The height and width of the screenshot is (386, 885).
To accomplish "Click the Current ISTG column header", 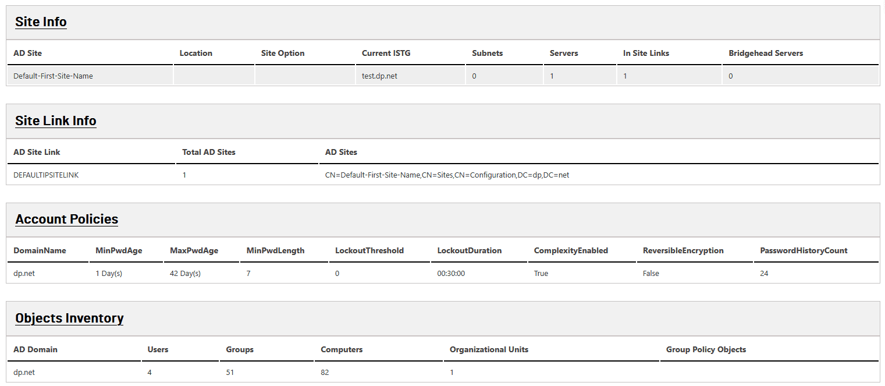I will pyautogui.click(x=386, y=53).
